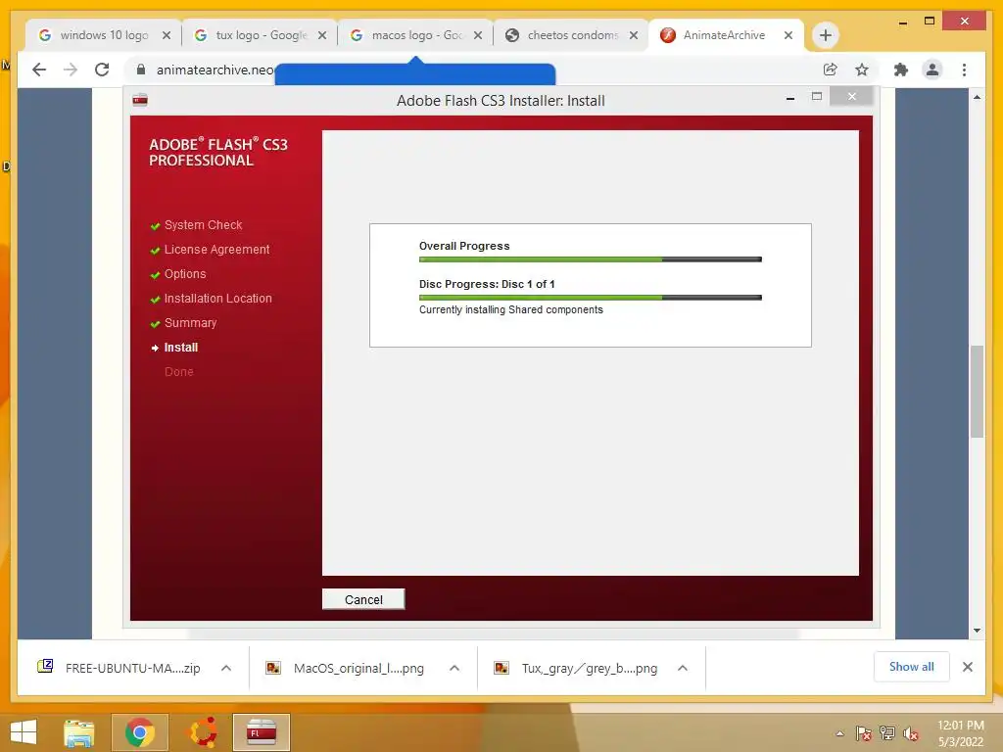This screenshot has width=1003, height=752.
Task: Reload the AnimateArchive page
Action: coord(102,70)
